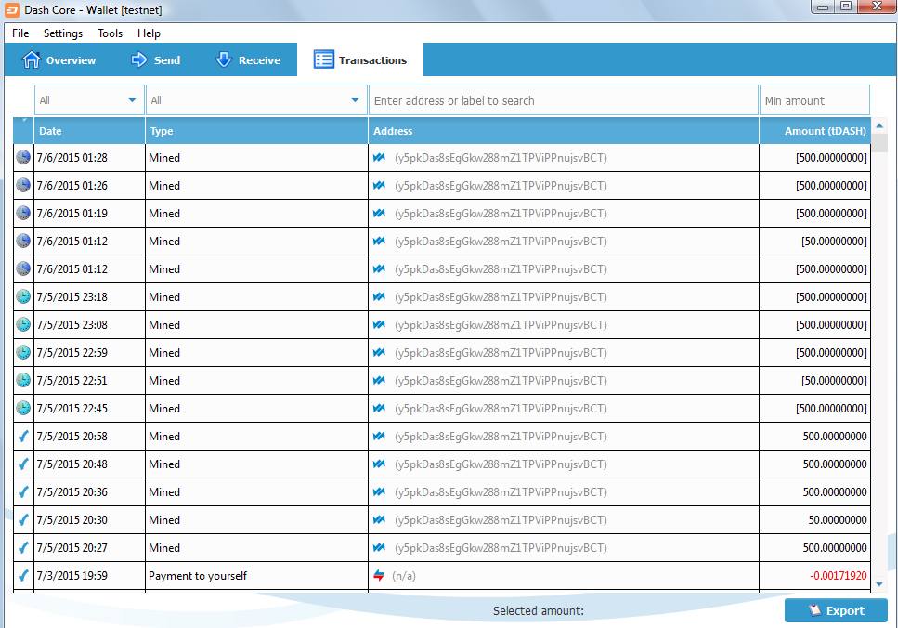The width and height of the screenshot is (898, 628).
Task: Click the status icon of the 7/5/2015 23:18 row
Action: pyautogui.click(x=23, y=296)
